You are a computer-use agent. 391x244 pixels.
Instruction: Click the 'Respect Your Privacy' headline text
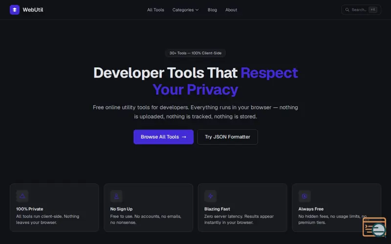(225, 81)
